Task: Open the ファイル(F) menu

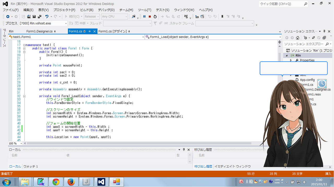Action: coord(10,10)
